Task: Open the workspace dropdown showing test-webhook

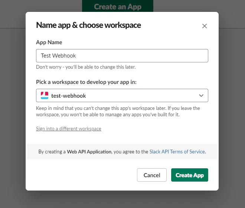Action: point(122,95)
